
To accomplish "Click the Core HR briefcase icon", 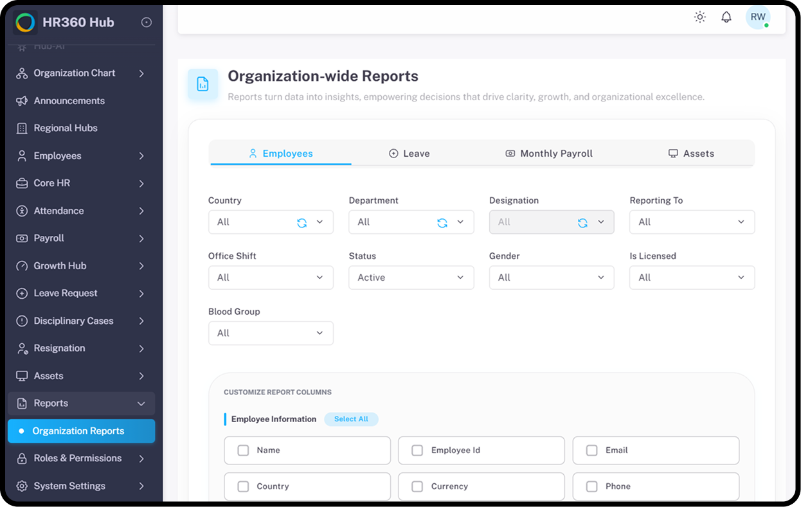I will tap(22, 183).
